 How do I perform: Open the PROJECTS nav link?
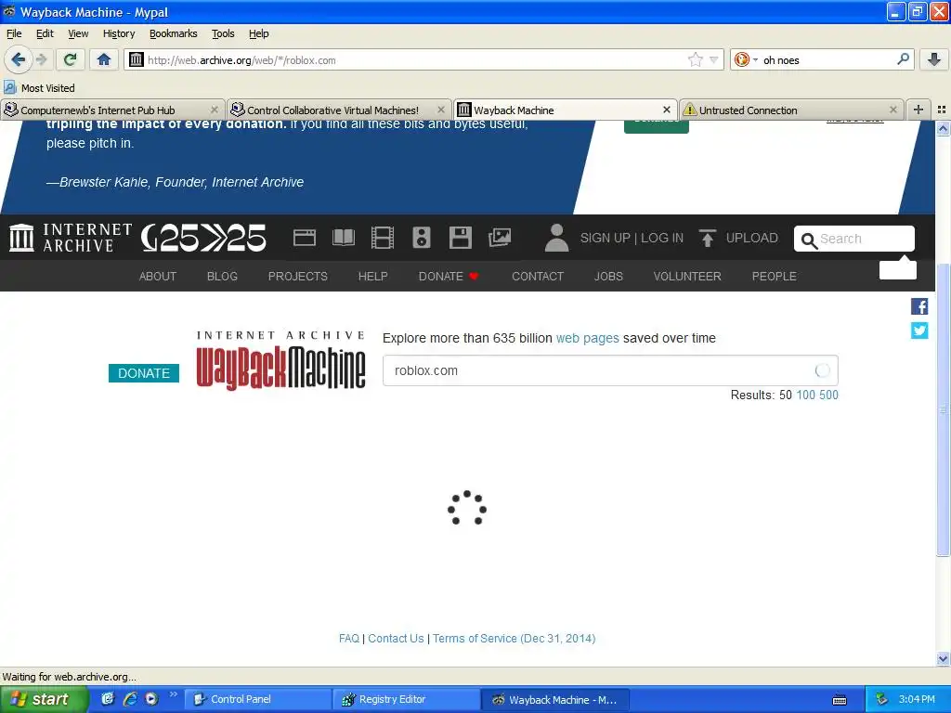[298, 276]
